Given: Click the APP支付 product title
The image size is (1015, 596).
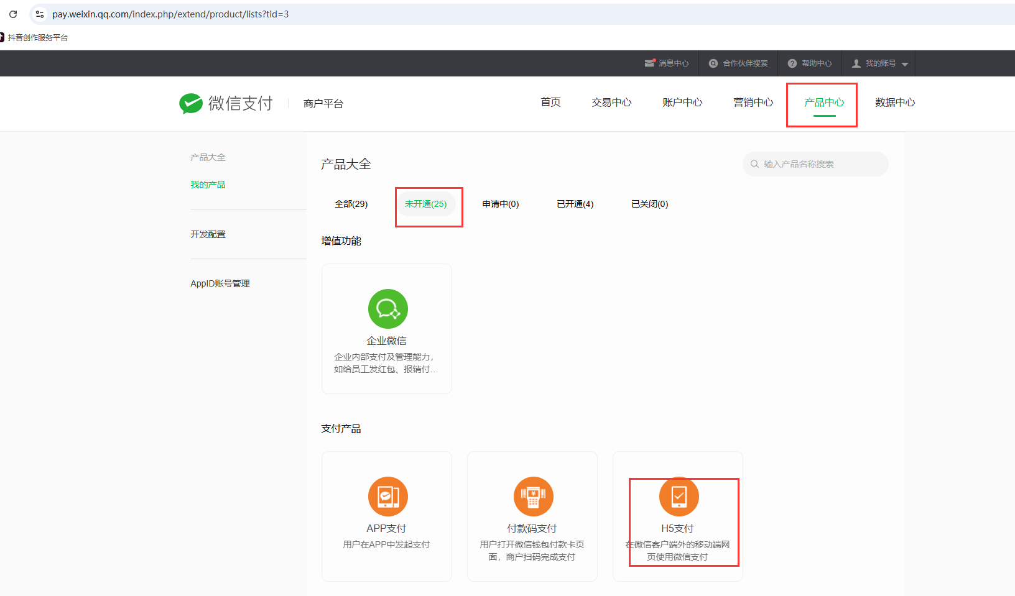Looking at the screenshot, I should (x=386, y=528).
